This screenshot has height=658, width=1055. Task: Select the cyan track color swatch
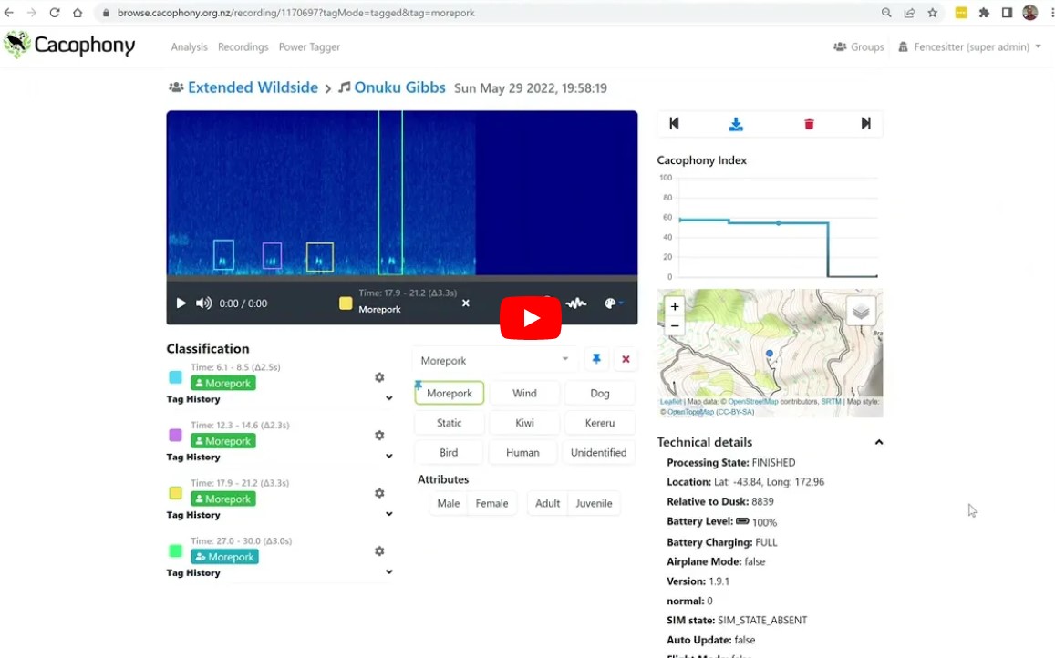click(x=176, y=376)
